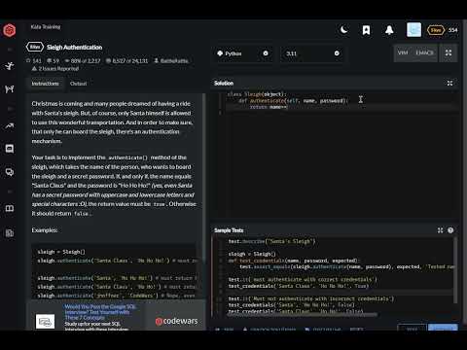Open the Leaderboards trending-arrow icon
This screenshot has width=467, height=350.
pyautogui.click(x=10, y=126)
